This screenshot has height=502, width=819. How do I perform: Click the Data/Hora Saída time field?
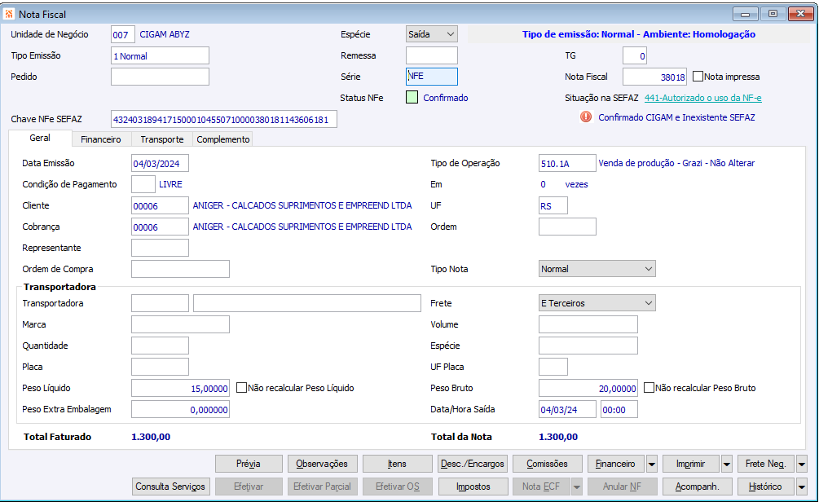[619, 409]
